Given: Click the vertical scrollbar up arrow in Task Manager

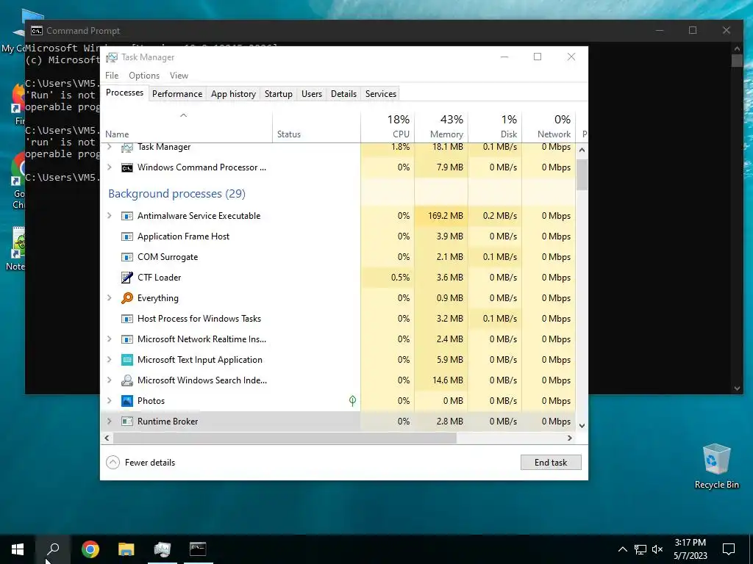Looking at the screenshot, I should click(x=582, y=150).
